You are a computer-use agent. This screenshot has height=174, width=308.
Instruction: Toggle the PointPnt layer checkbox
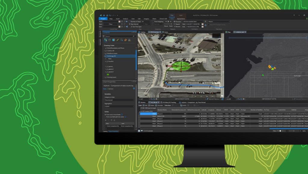pyautogui.click(x=107, y=61)
